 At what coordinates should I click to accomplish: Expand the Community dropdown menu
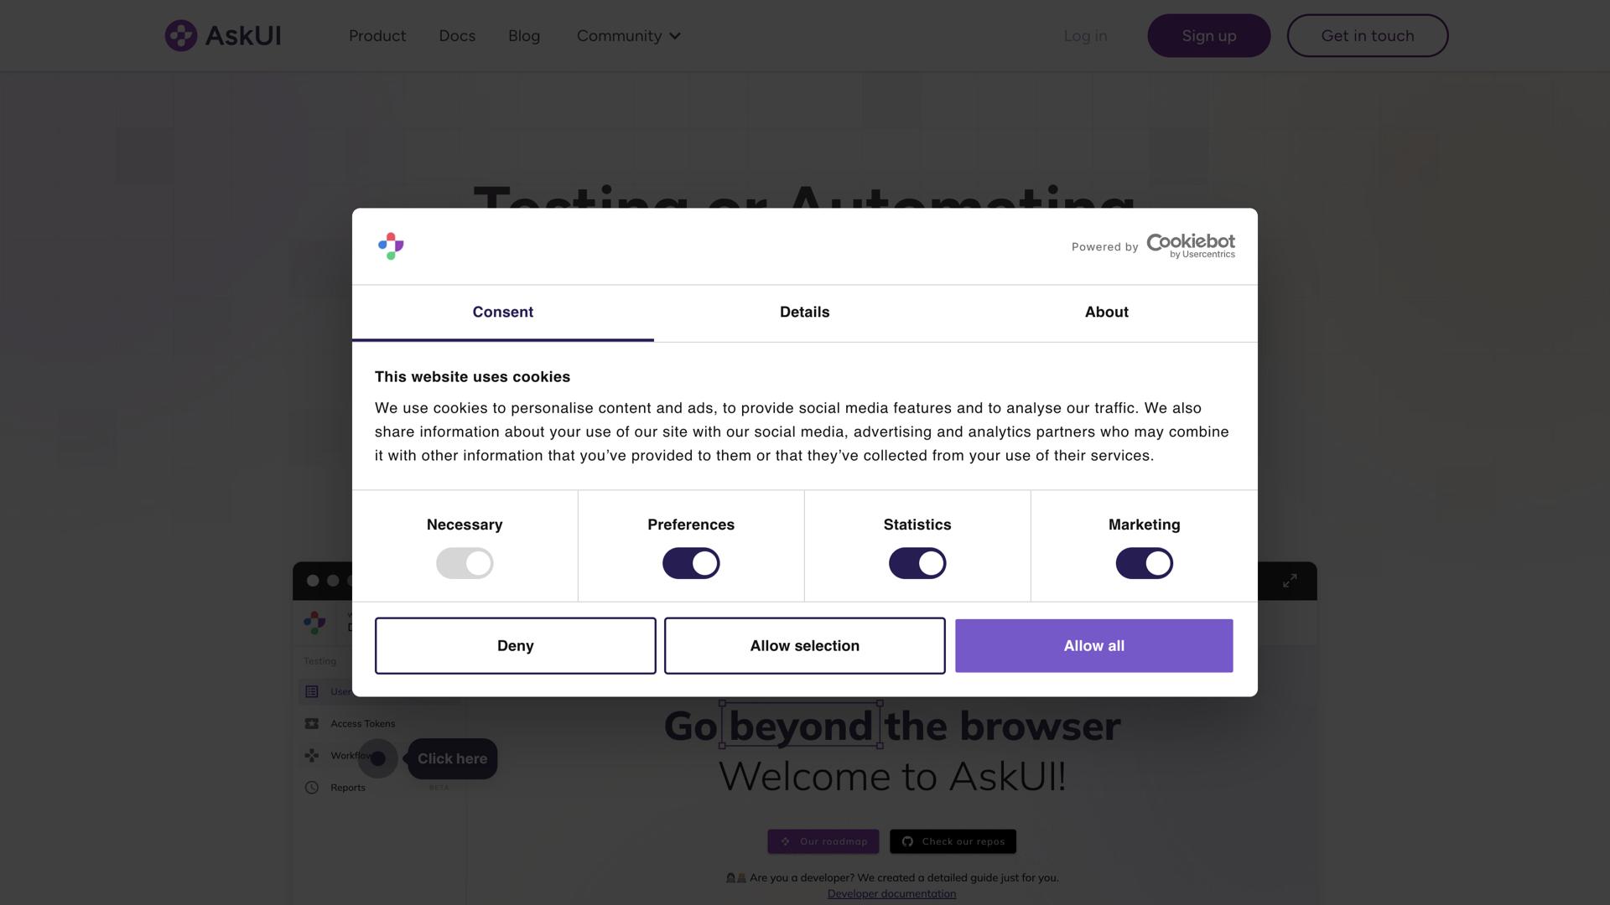[x=628, y=36]
